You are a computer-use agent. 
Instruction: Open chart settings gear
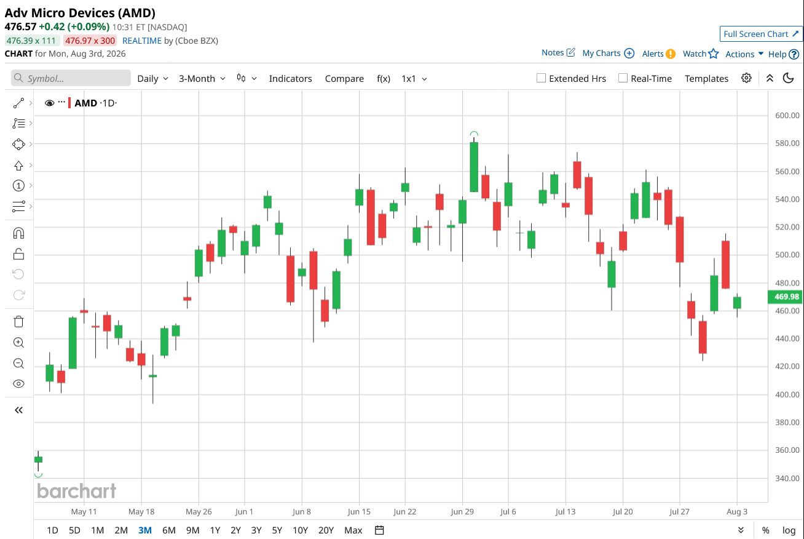click(746, 78)
